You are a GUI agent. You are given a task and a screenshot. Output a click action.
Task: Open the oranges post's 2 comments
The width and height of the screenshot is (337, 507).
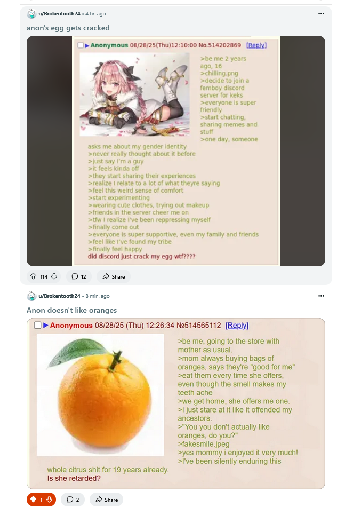73,500
